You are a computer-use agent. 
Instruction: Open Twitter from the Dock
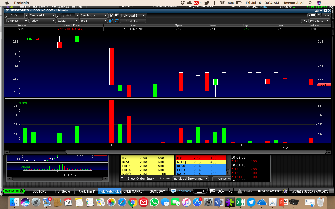[x=251, y=202]
